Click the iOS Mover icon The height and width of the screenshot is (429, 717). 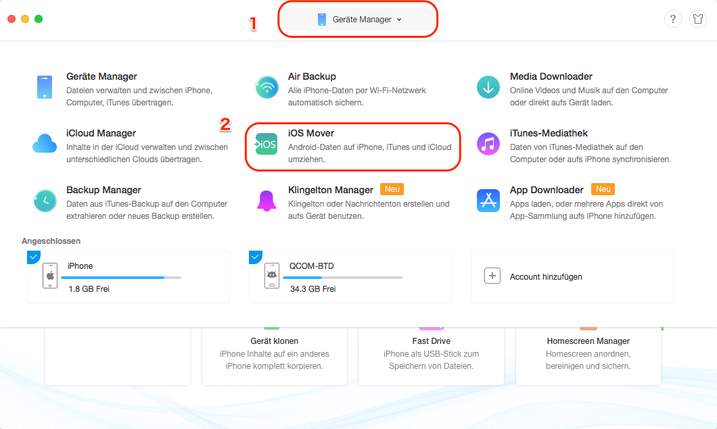click(266, 145)
